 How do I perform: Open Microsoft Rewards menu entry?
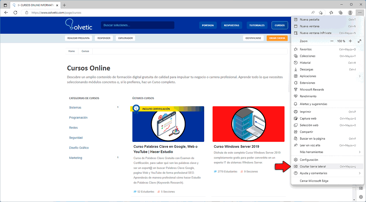tap(327, 89)
